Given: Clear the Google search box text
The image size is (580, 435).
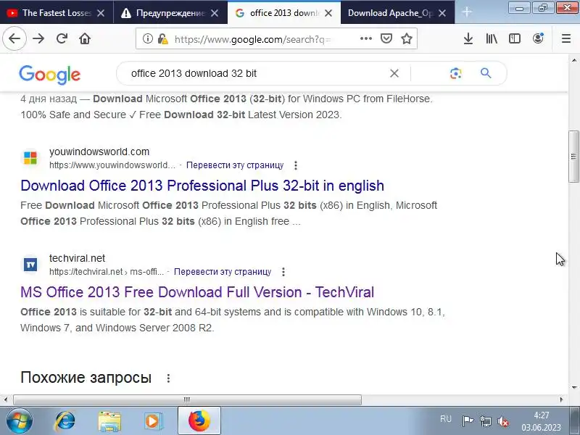Looking at the screenshot, I should coord(394,73).
